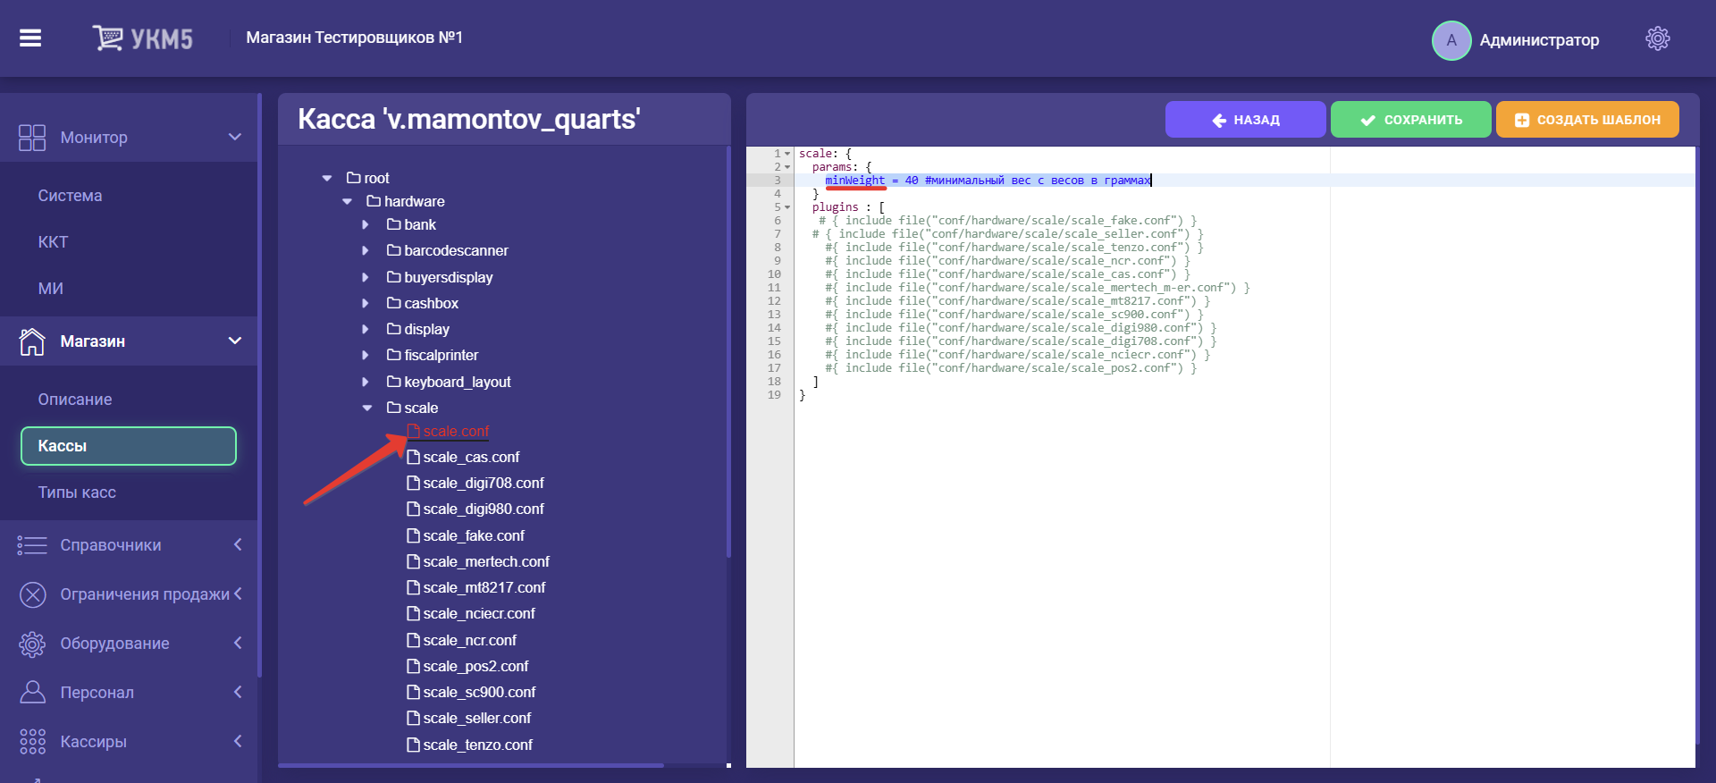Click the bank folder icon
The height and width of the screenshot is (783, 1716).
pyautogui.click(x=394, y=224)
